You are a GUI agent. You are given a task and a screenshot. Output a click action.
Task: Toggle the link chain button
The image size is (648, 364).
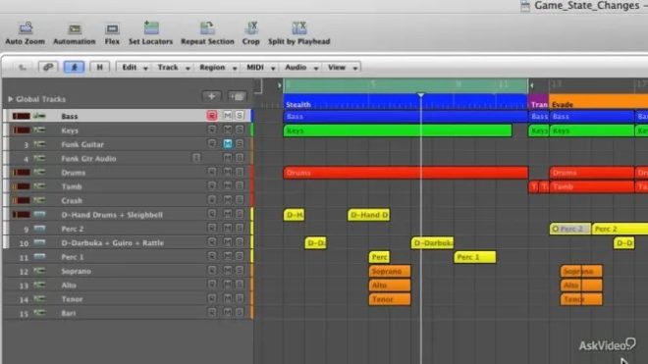pos(48,67)
